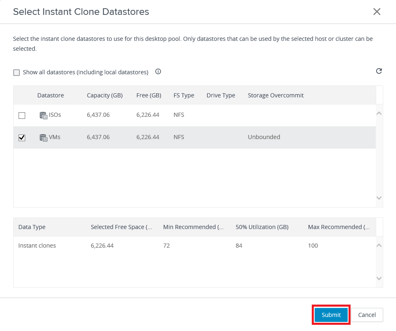Click the refresh datastores icon
Screen dimensions: 396x331
point(379,71)
